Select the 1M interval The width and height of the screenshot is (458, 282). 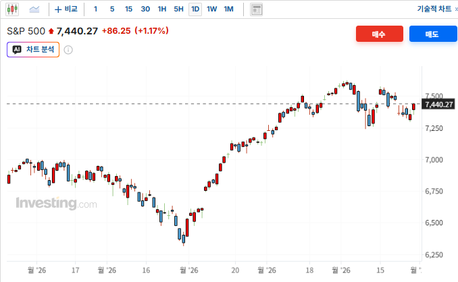pos(228,9)
